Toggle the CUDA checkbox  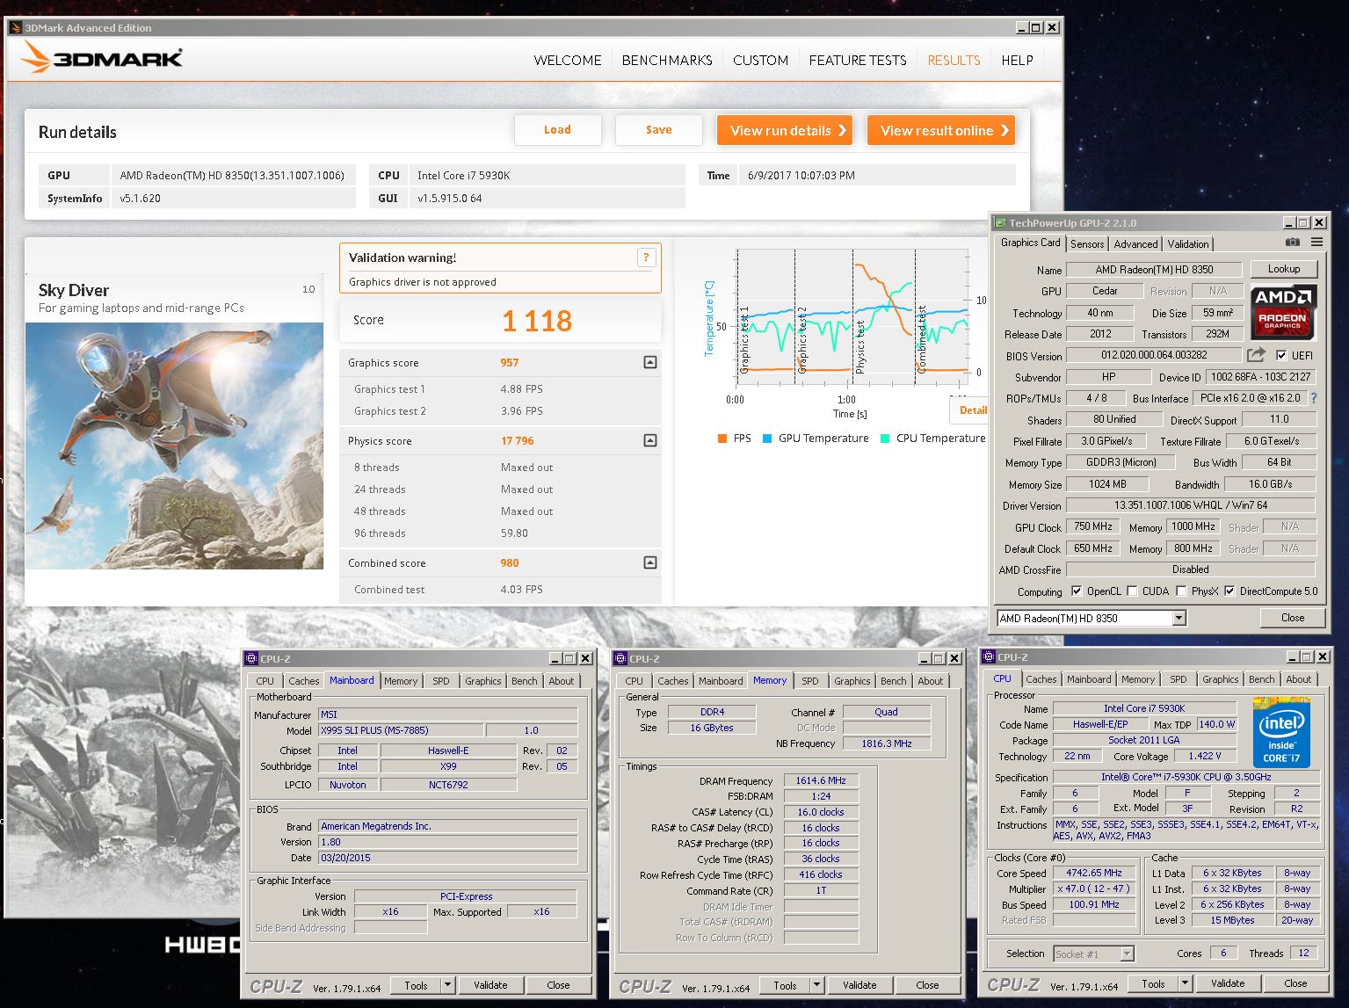click(x=1132, y=591)
